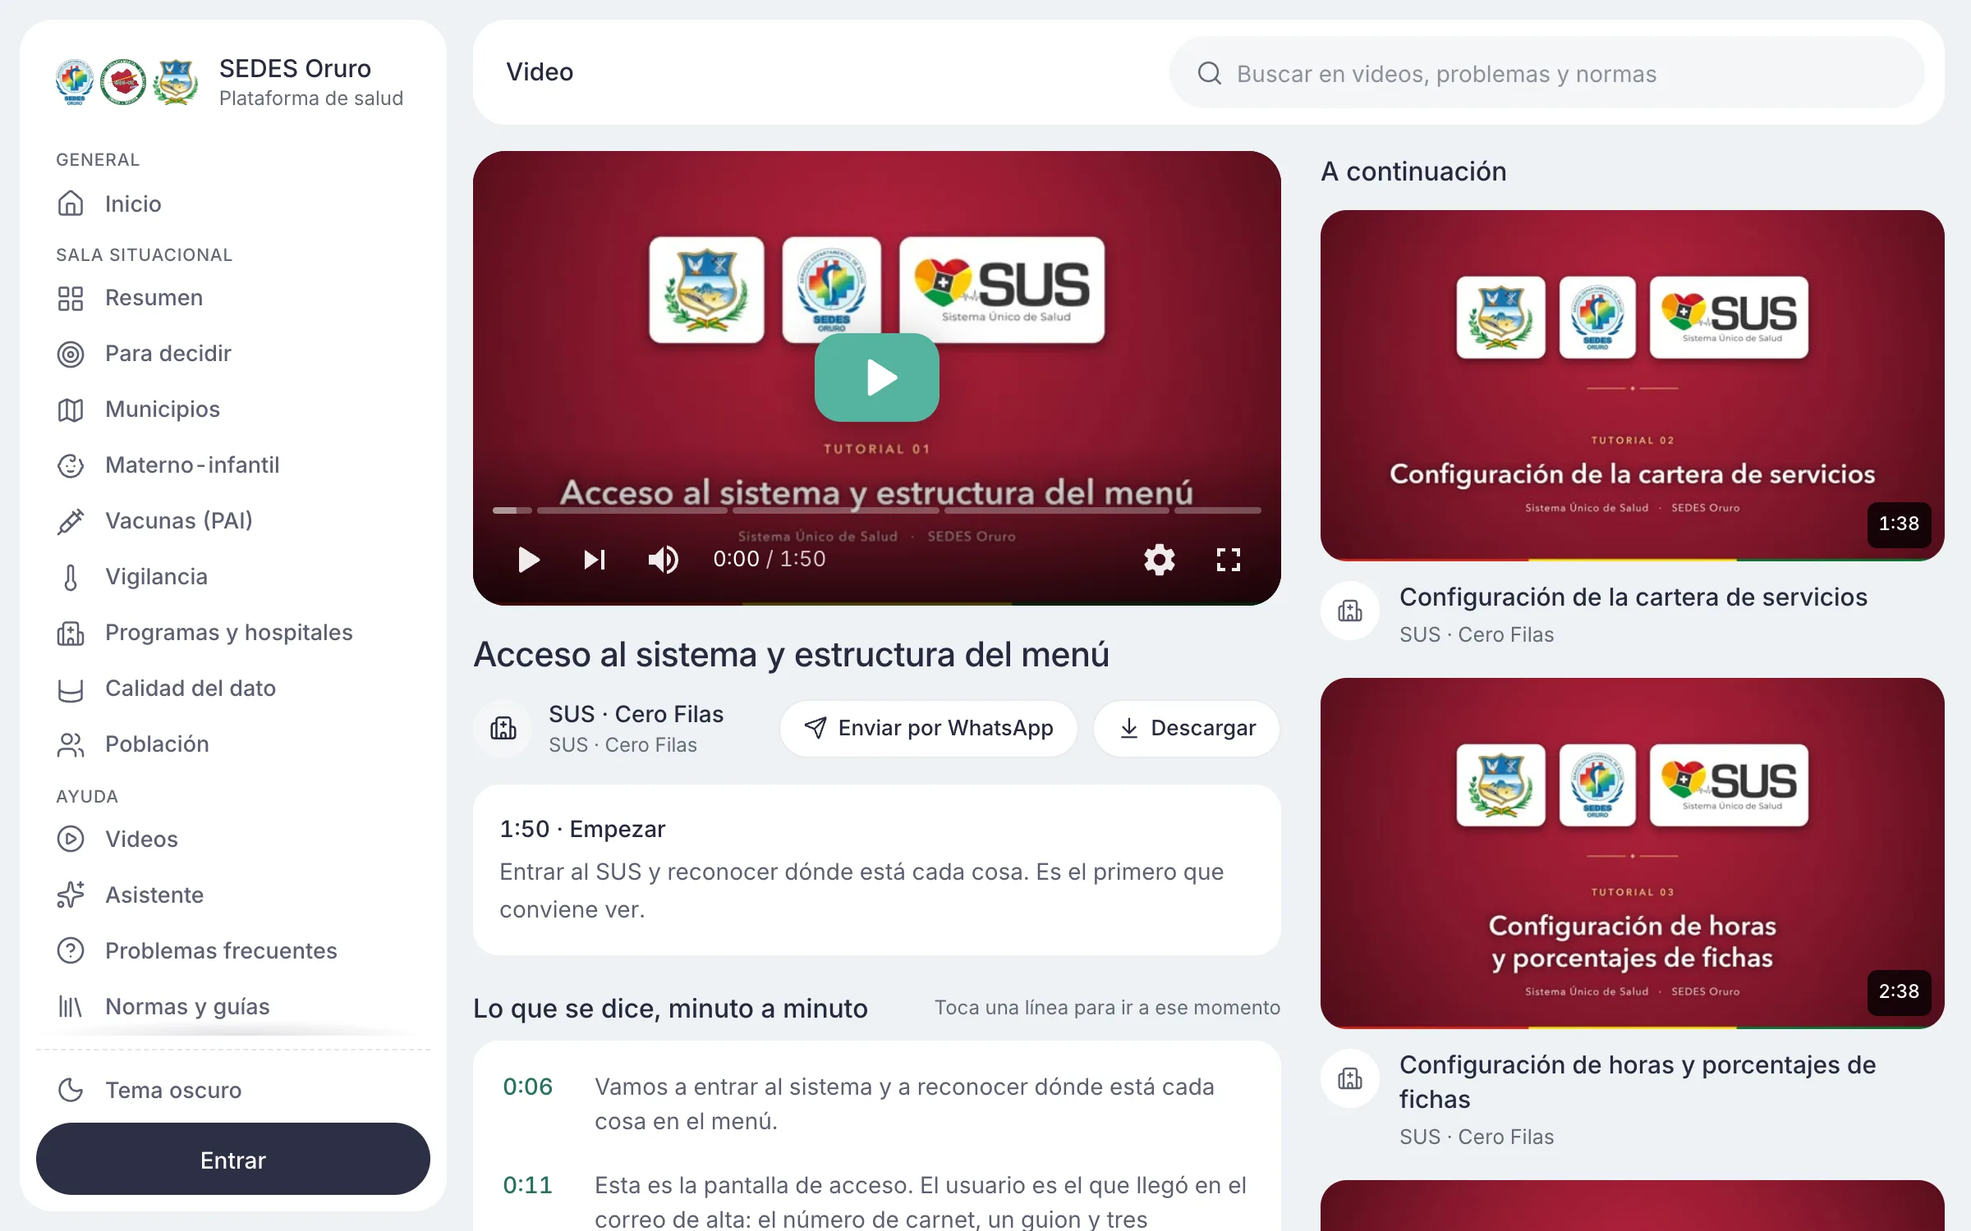Open Calidad del dato section
The width and height of the screenshot is (1971, 1231).
coord(233,689)
